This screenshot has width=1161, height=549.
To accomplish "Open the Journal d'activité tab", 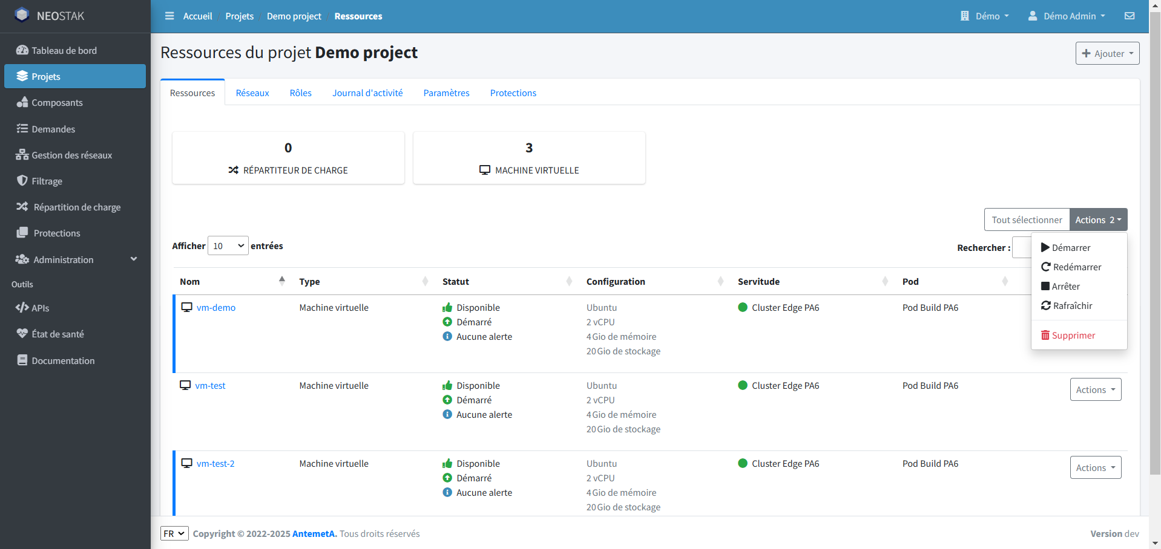I will 367,93.
